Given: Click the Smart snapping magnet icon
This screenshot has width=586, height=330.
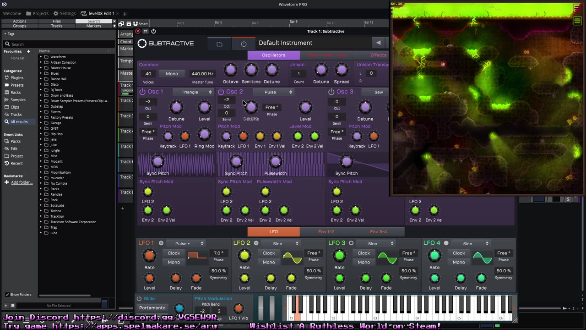Looking at the screenshot, I should pos(136,24).
